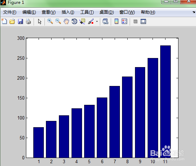This screenshot has height=166, width=196.
Task: Click the Figure 1 window title
Action: [16, 2]
